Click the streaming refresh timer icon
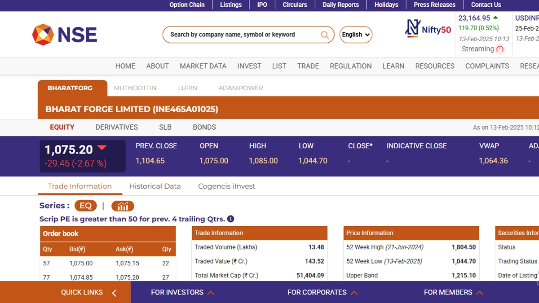This screenshot has width=539, height=303. [x=500, y=49]
